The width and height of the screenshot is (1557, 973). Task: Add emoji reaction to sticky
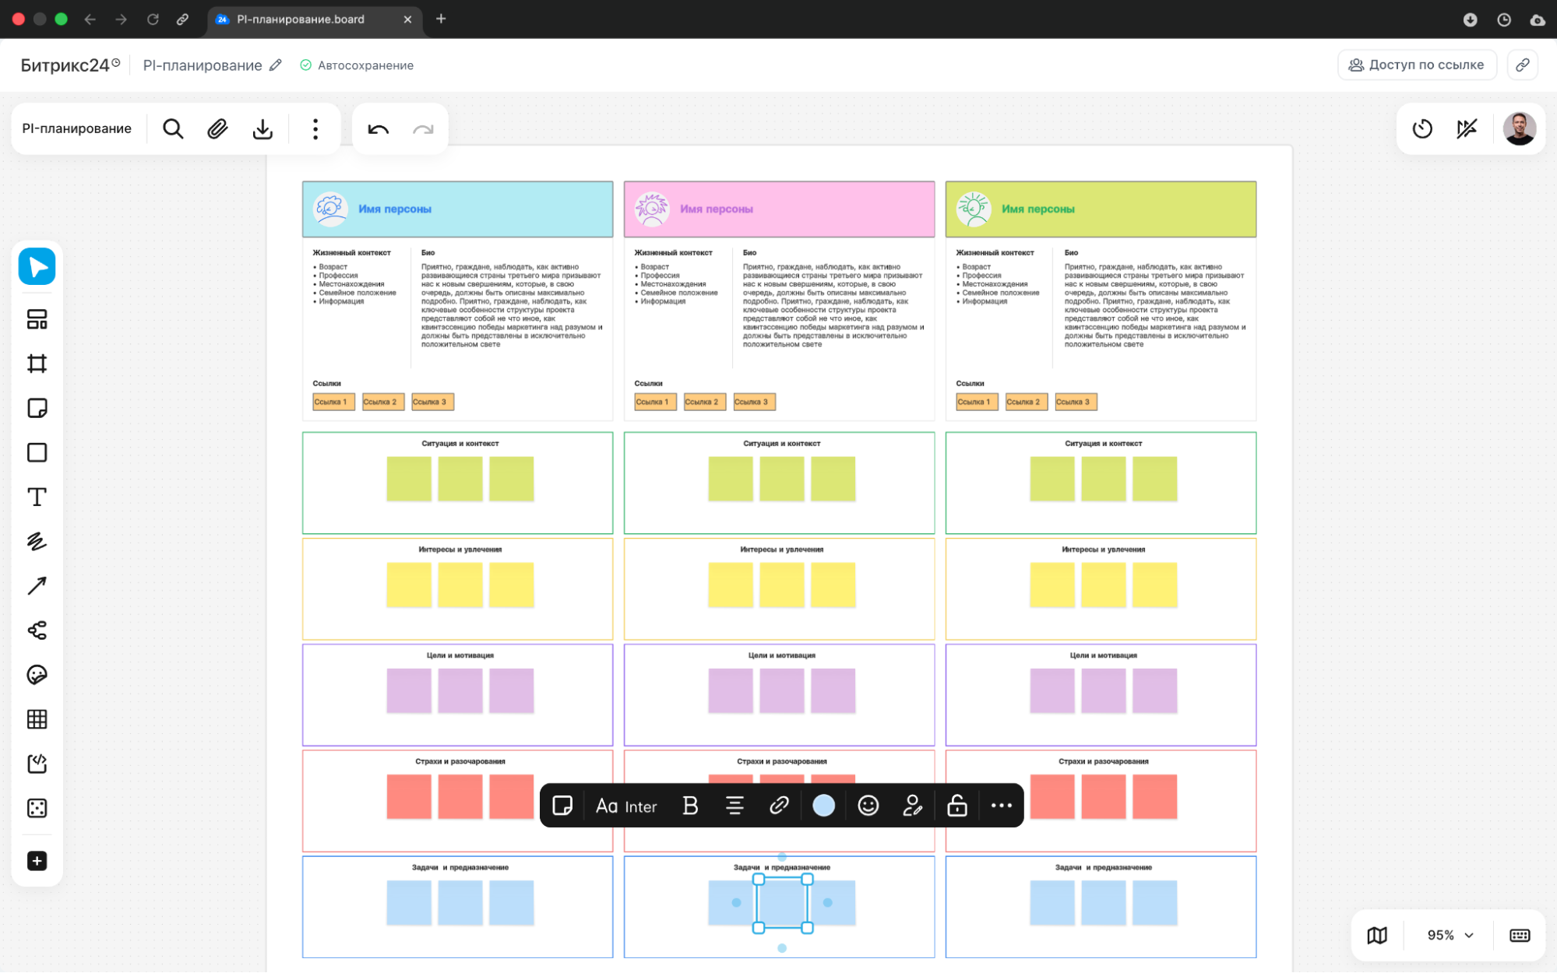868,806
